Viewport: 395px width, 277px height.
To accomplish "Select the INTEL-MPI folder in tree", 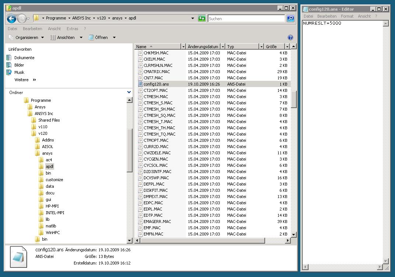I will (55, 213).
